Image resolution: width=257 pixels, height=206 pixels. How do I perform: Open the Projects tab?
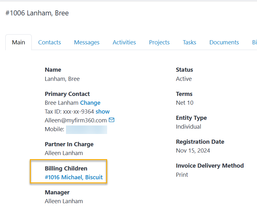[159, 42]
